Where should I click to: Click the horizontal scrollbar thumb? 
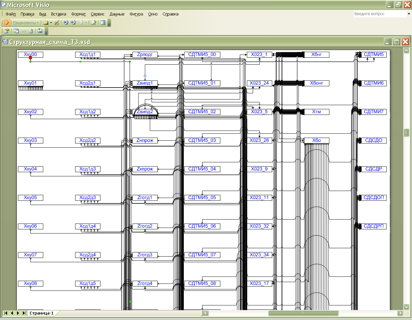(x=303, y=313)
